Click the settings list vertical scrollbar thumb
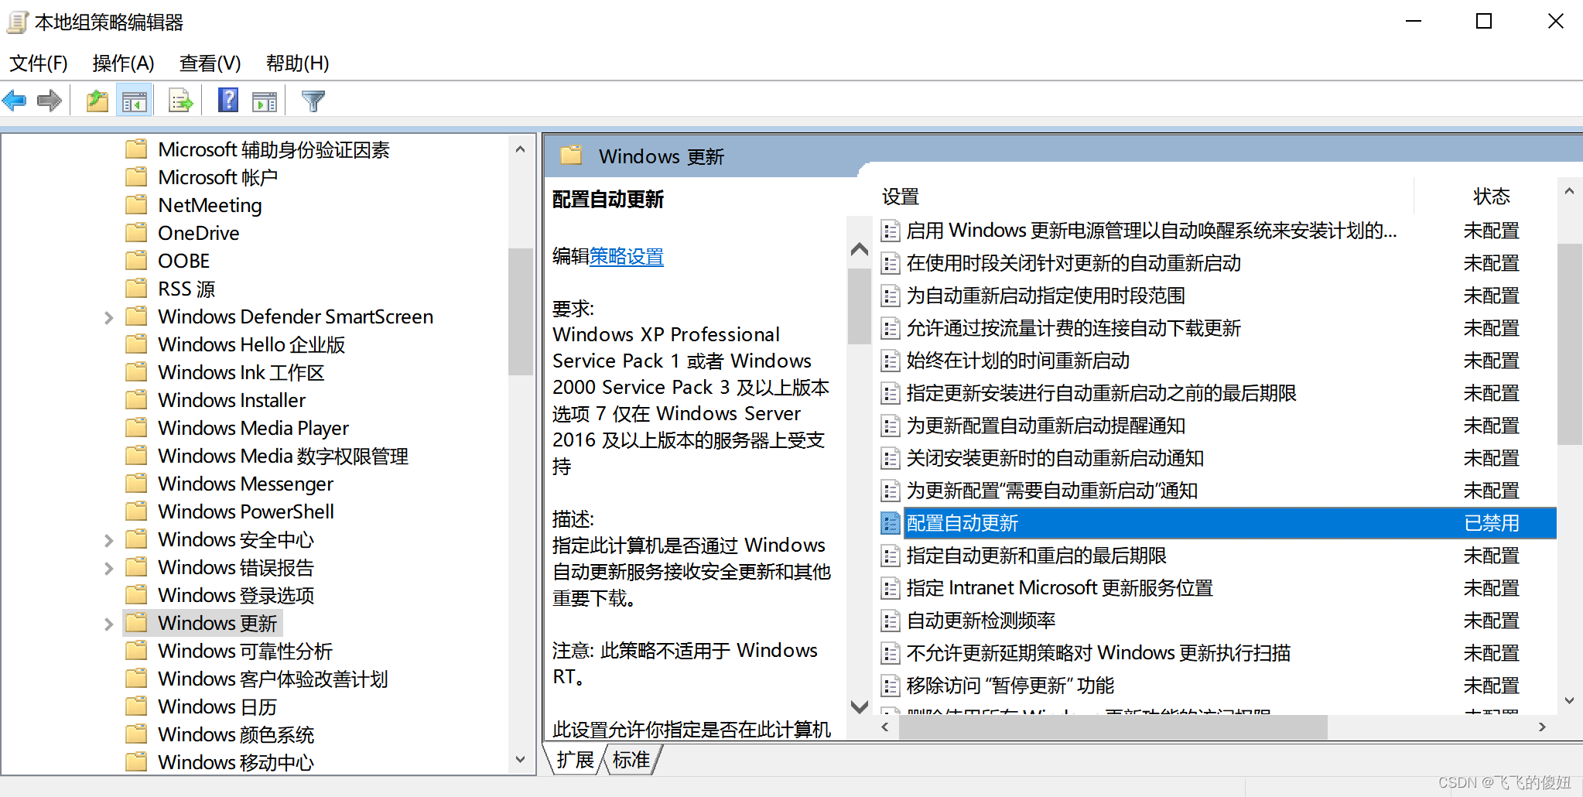The image size is (1583, 797). point(1570,344)
